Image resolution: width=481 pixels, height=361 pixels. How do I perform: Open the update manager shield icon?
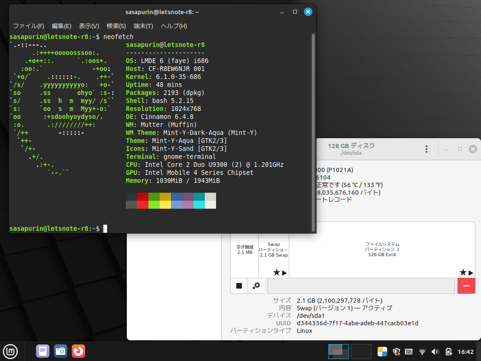pyautogui.click(x=396, y=352)
